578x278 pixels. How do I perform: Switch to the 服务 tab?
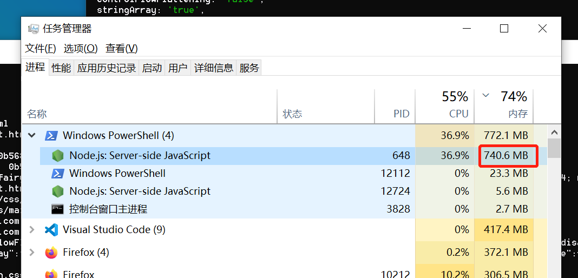tap(249, 68)
